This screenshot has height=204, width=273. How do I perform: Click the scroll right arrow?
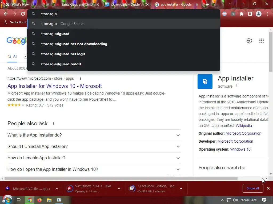(266, 178)
